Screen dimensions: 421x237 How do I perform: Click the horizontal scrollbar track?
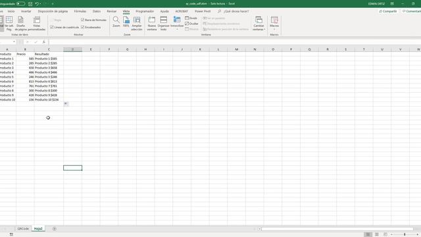click(337, 229)
